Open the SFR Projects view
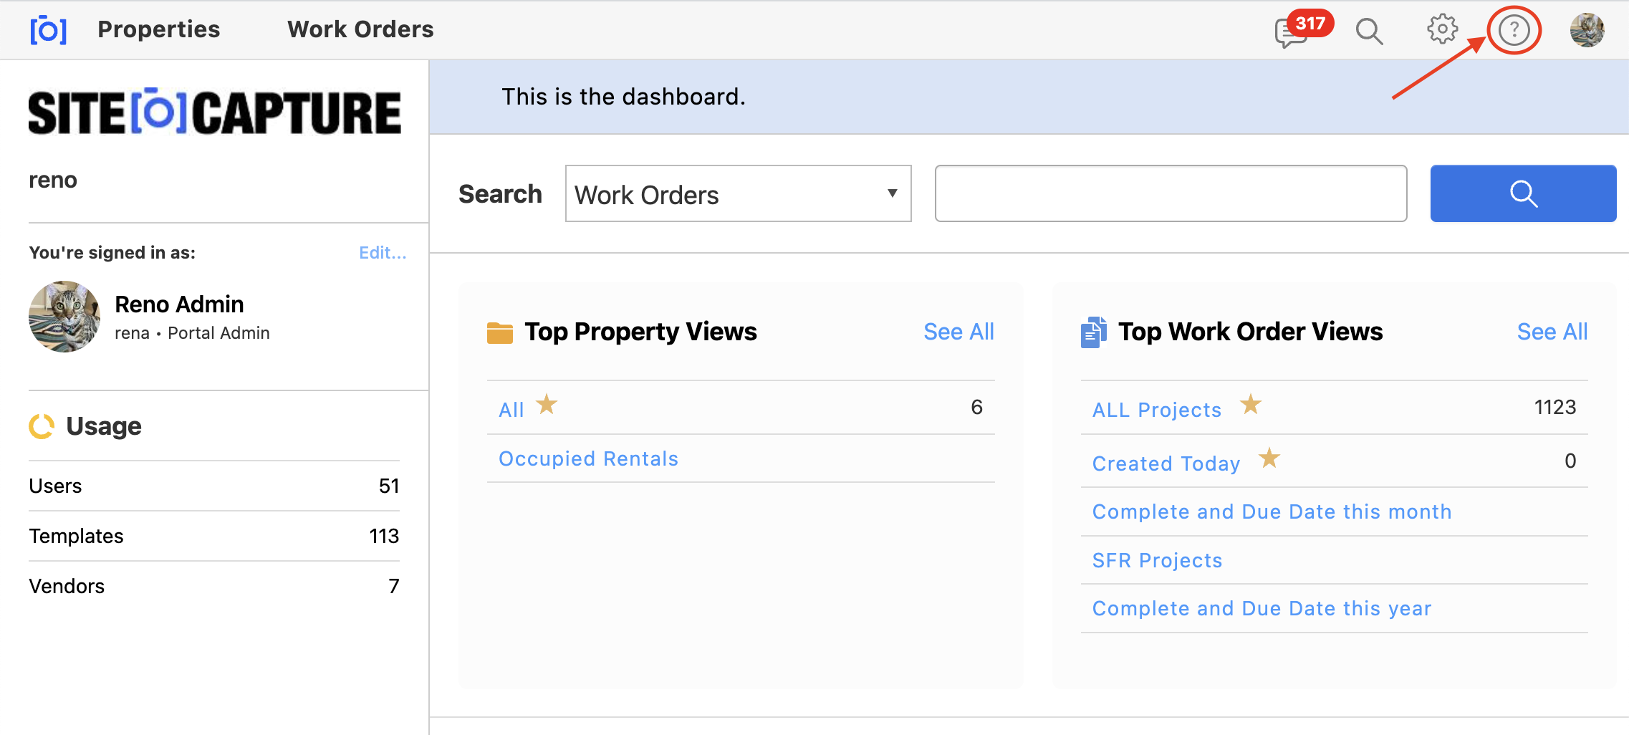The height and width of the screenshot is (735, 1629). click(1157, 560)
